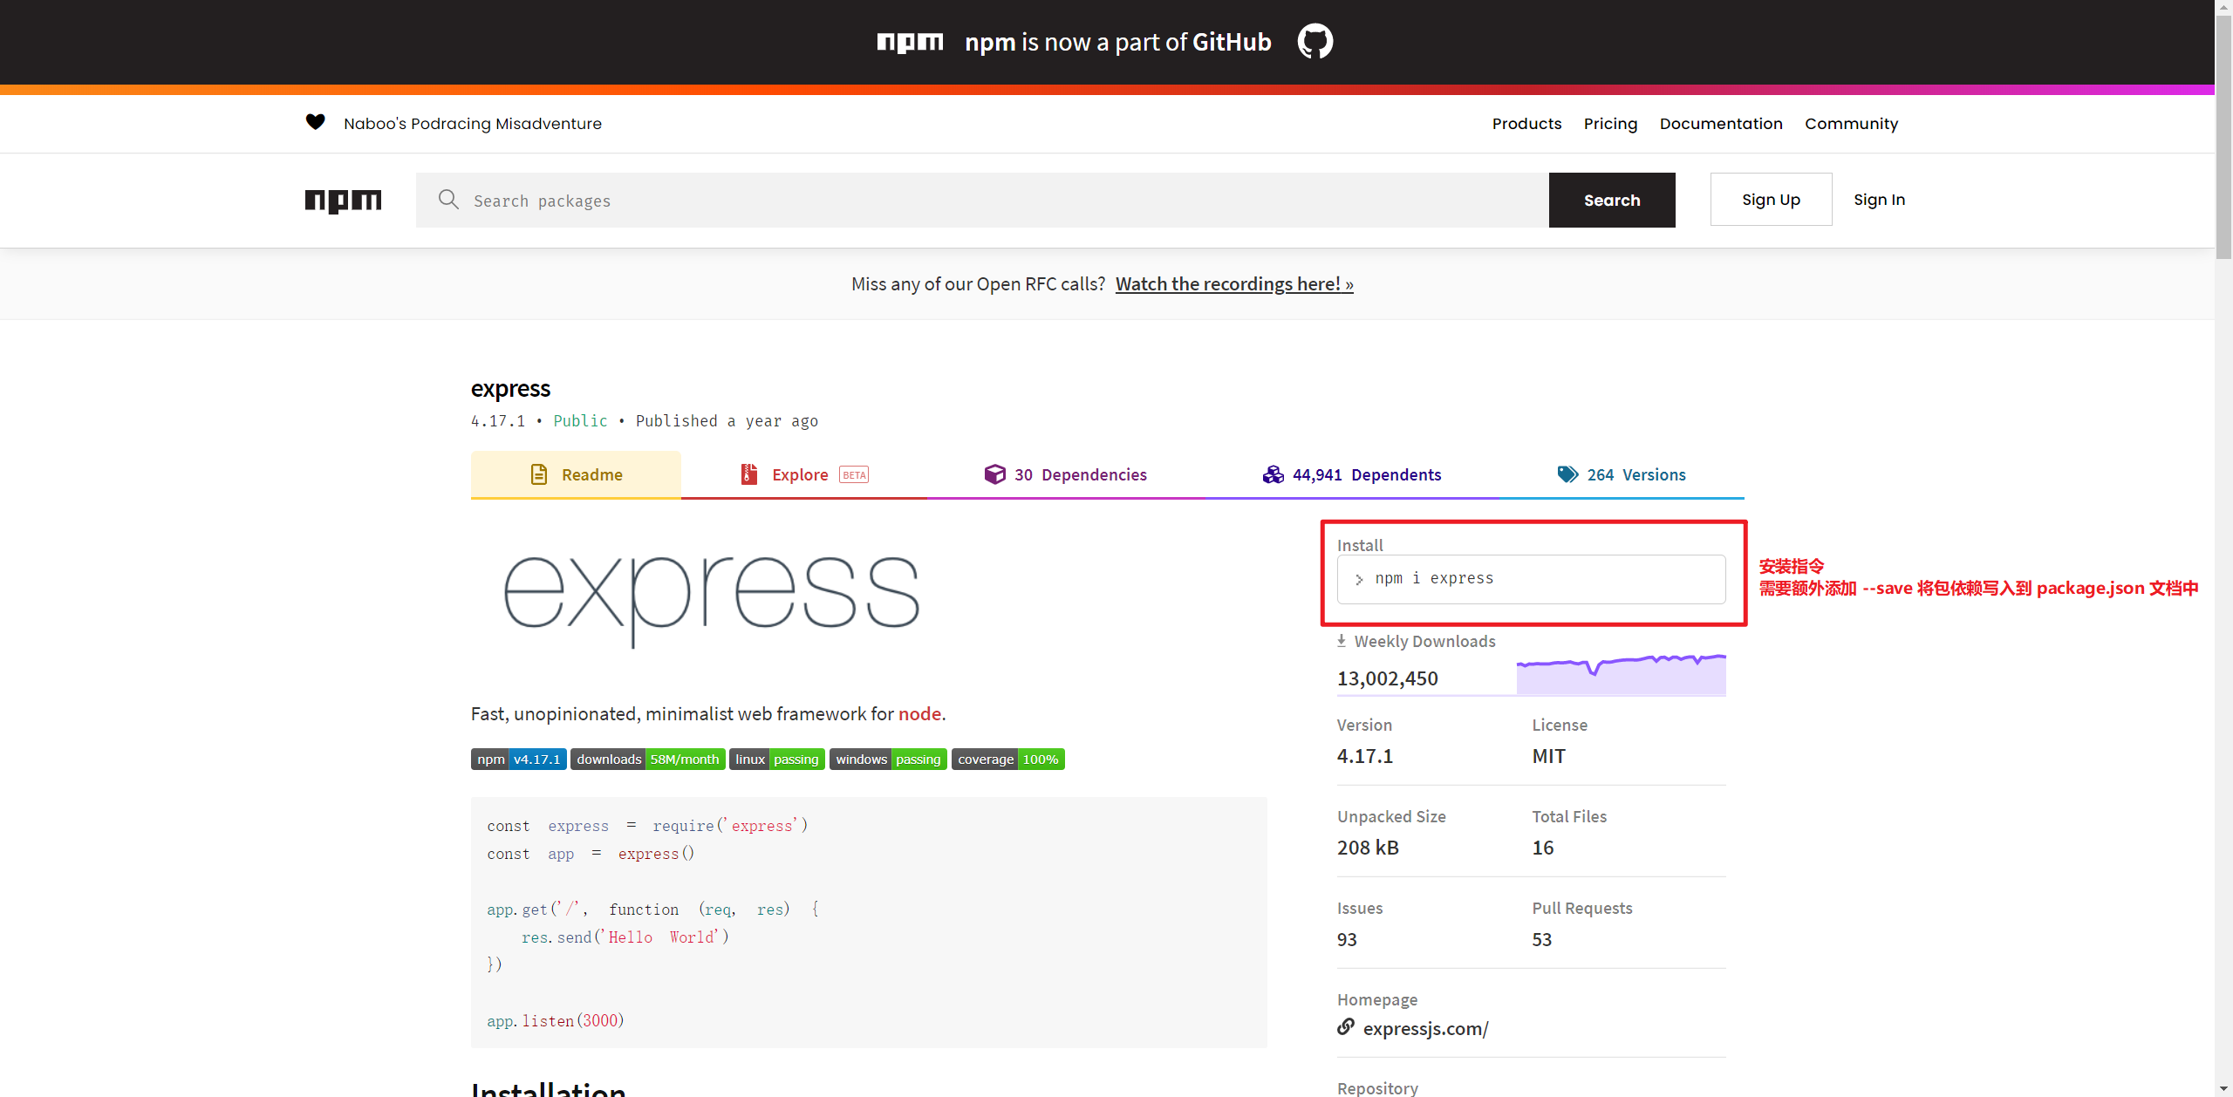2233x1097 pixels.
Task: Open the 30 Dependencies tab
Action: pyautogui.click(x=1065, y=474)
